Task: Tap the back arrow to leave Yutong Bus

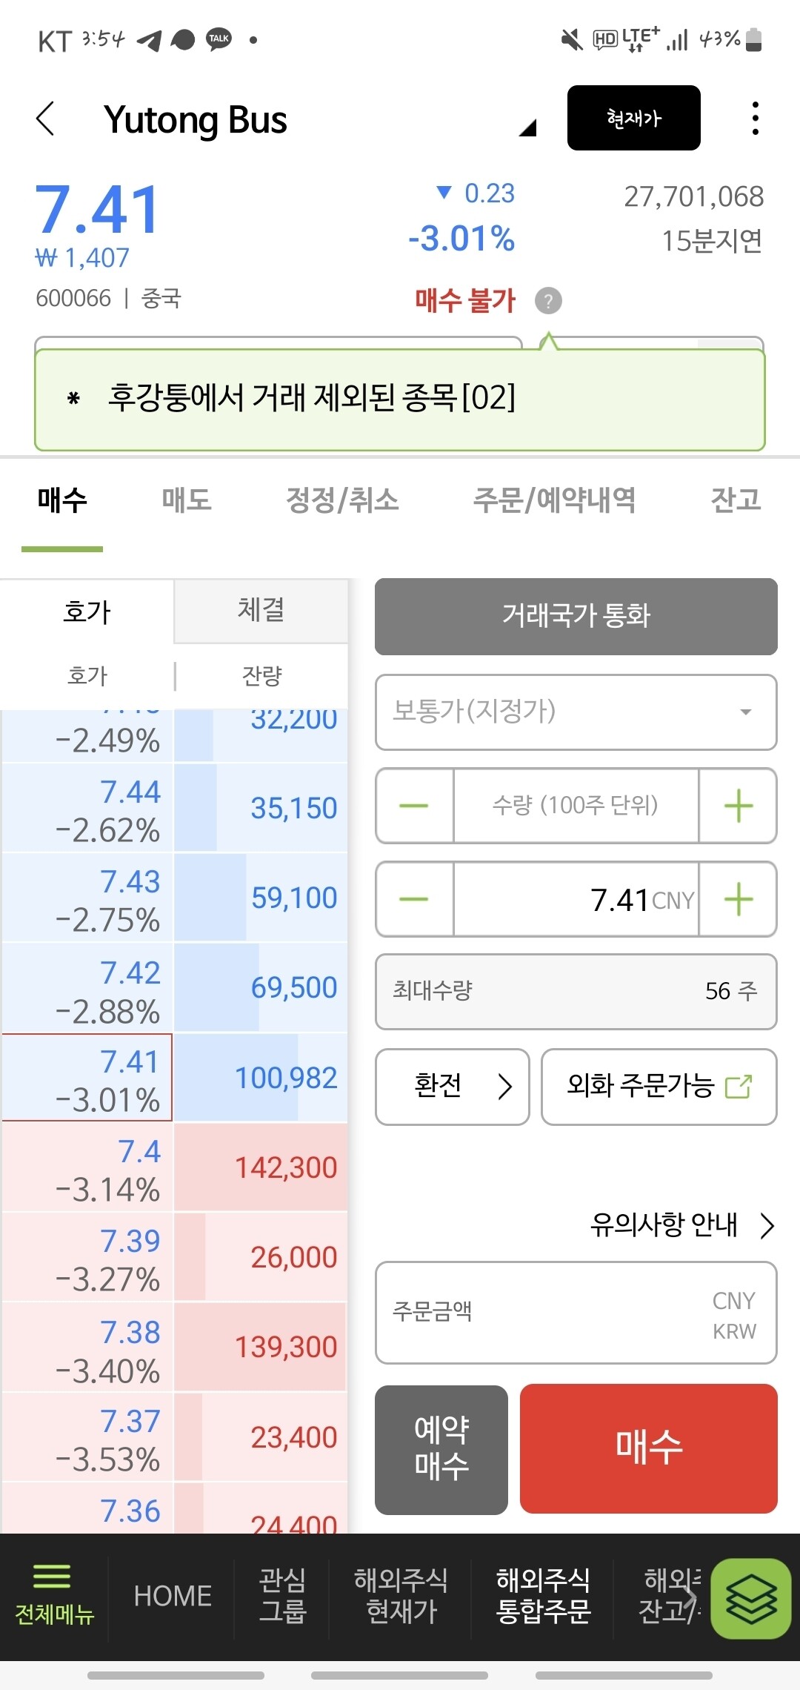Action: click(46, 119)
